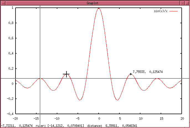Click the x-axis tick label 0
The image size is (190, 128).
point(99,118)
